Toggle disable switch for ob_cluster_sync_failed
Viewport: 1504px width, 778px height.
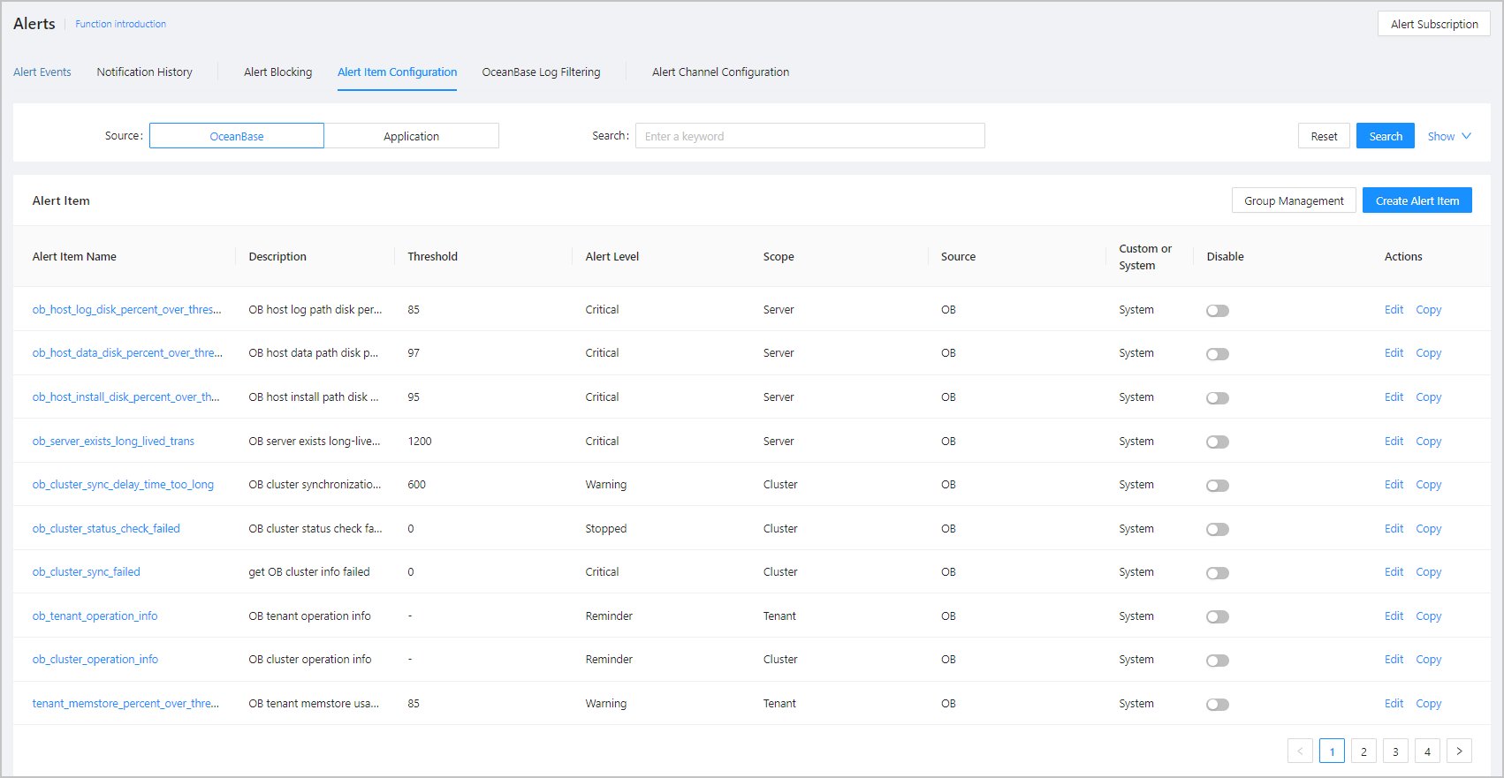[x=1218, y=573]
